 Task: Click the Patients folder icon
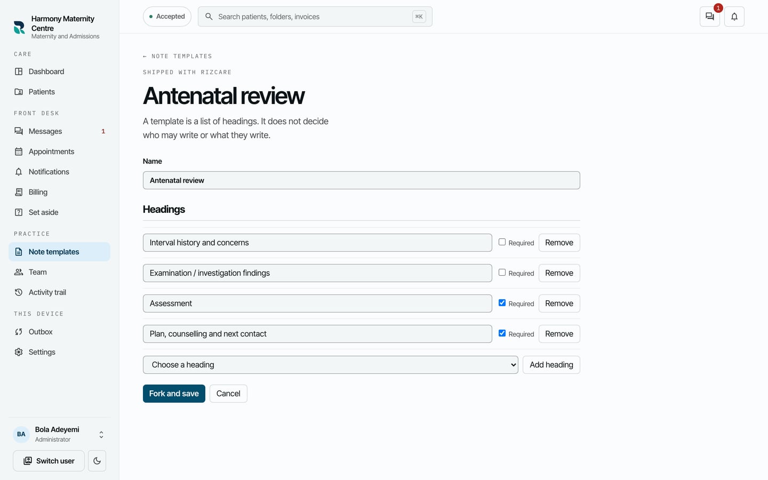coord(19,92)
